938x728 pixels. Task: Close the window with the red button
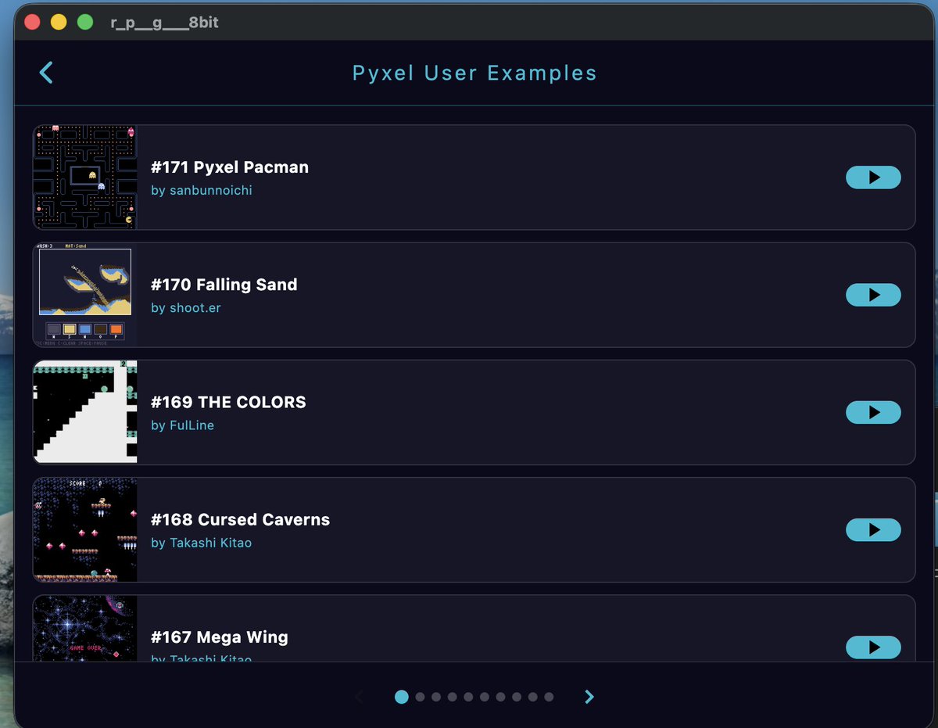click(x=32, y=22)
